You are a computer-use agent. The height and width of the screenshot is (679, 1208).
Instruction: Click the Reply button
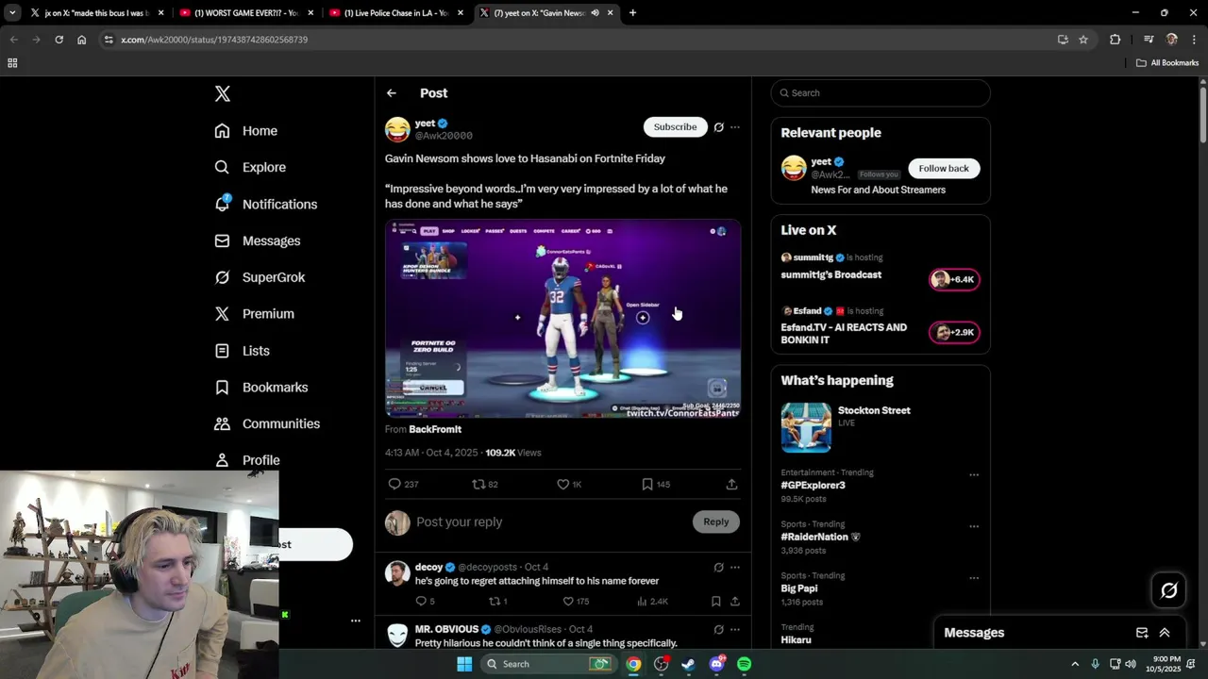[716, 522]
